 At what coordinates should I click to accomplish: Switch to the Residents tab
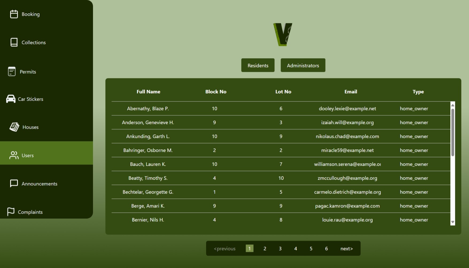coord(258,66)
